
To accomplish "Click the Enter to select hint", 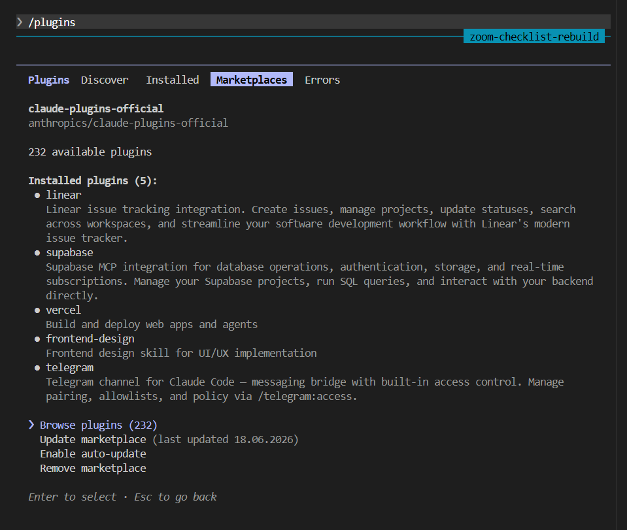I will click(72, 497).
